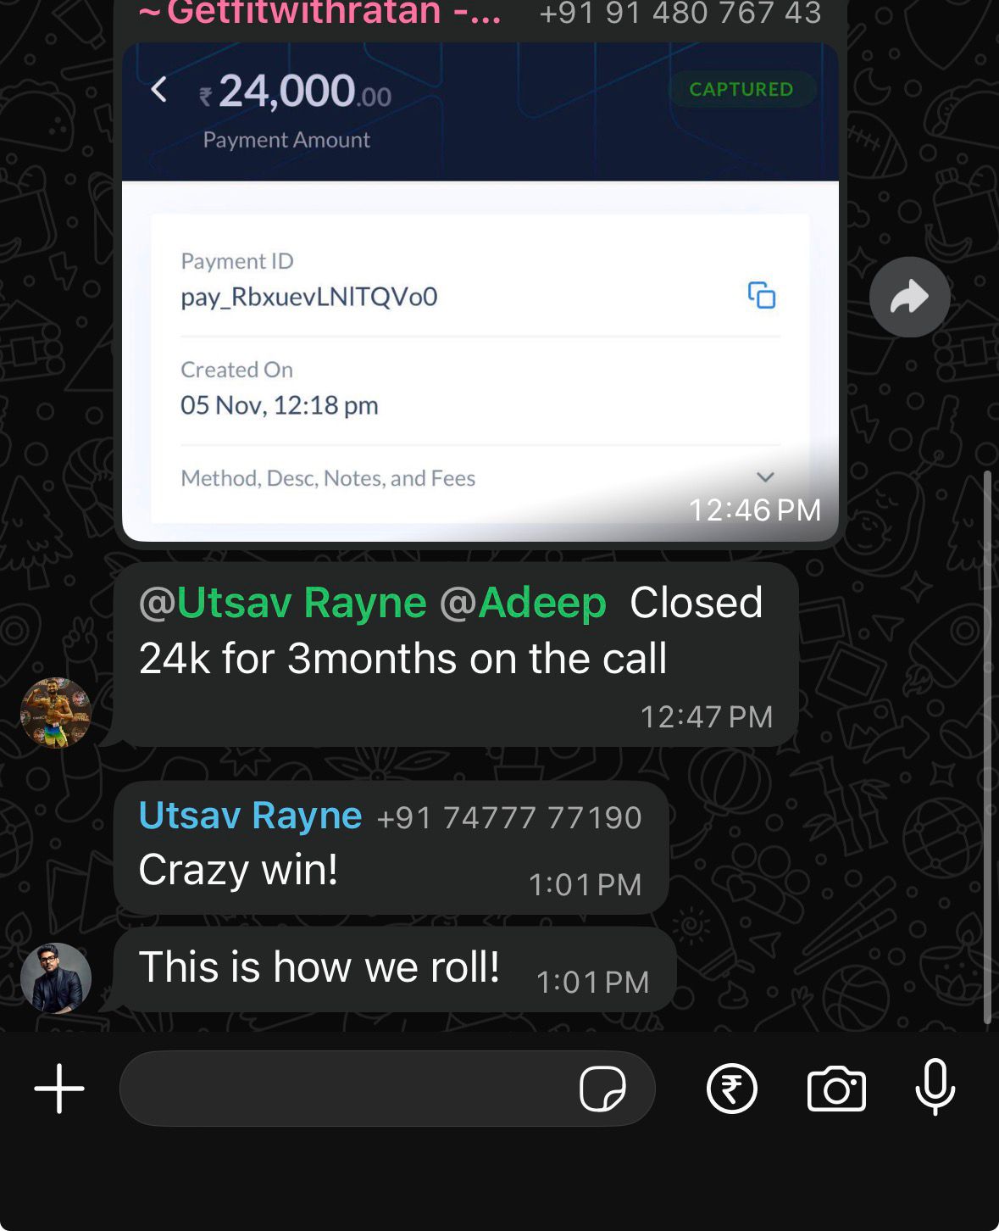Open the camera from chat bar

click(x=836, y=1089)
